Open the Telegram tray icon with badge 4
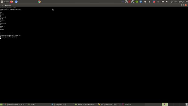Screen dimensions: 188x106 pos(154,2)
